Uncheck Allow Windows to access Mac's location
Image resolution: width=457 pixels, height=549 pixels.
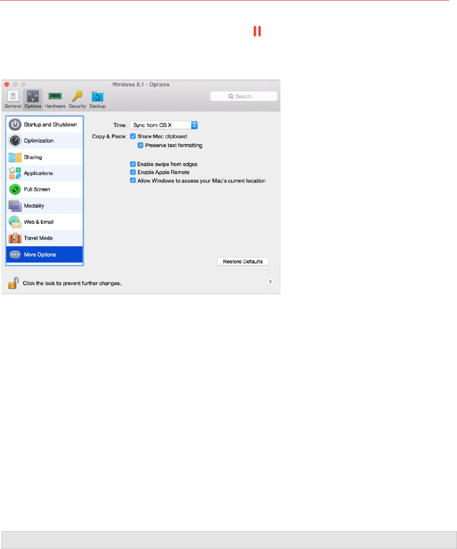[x=133, y=181]
